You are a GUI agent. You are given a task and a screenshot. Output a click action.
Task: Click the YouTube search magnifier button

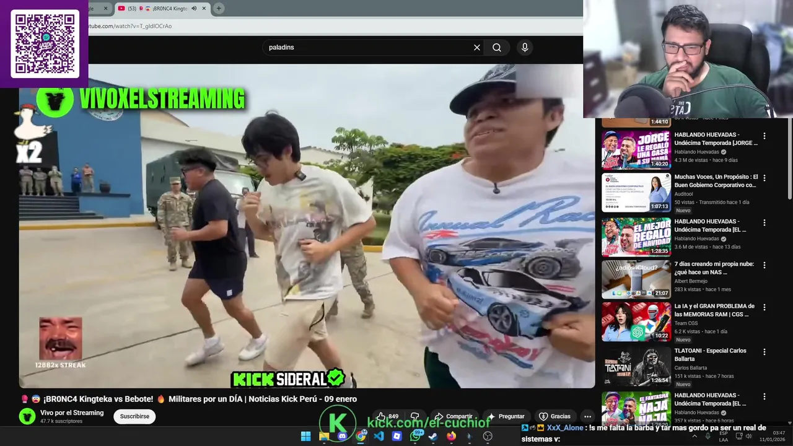pyautogui.click(x=497, y=48)
